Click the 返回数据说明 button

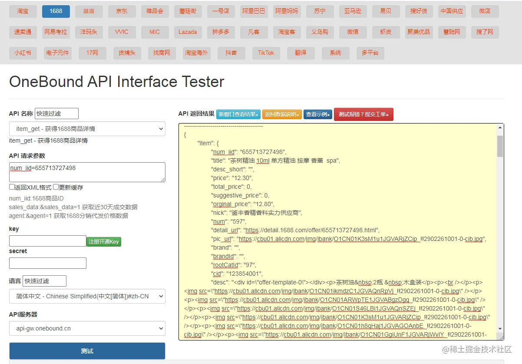tap(282, 114)
